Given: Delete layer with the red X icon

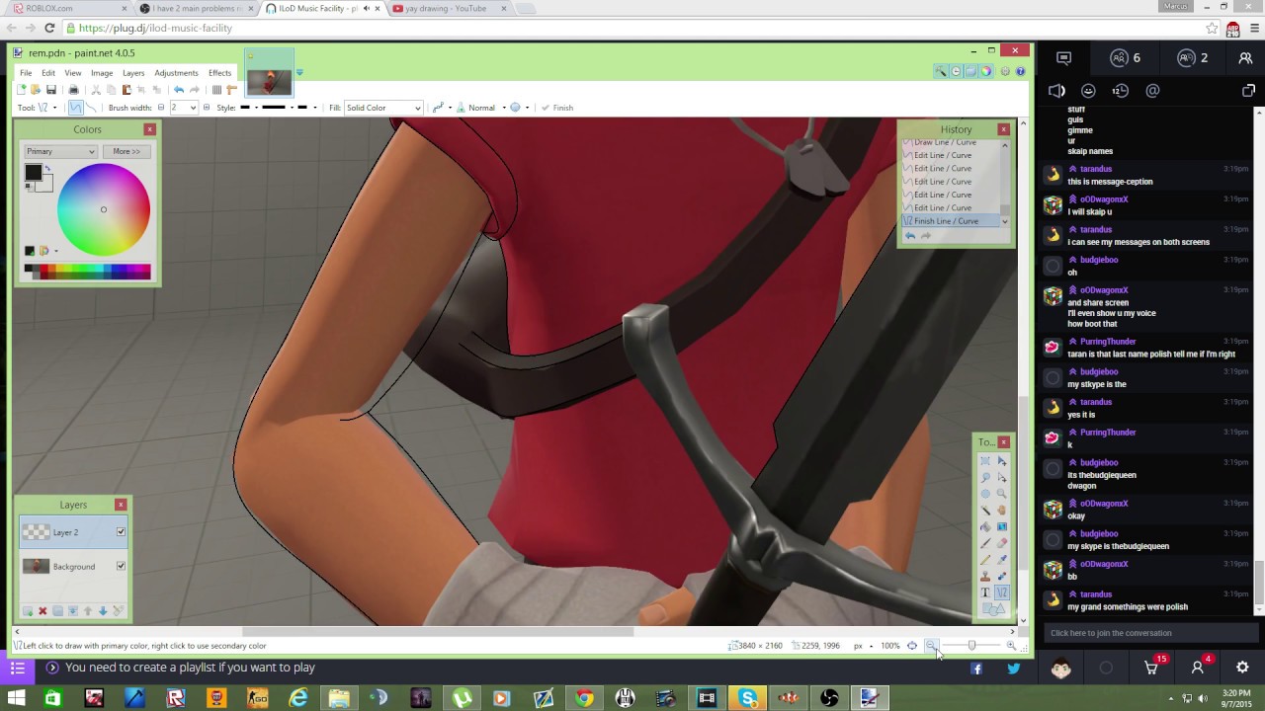Looking at the screenshot, I should pyautogui.click(x=42, y=611).
